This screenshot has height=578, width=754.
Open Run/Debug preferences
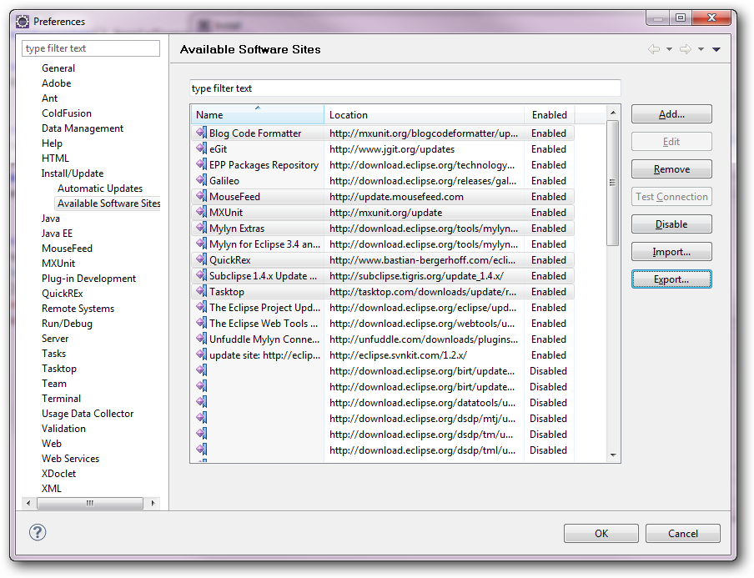coord(67,324)
